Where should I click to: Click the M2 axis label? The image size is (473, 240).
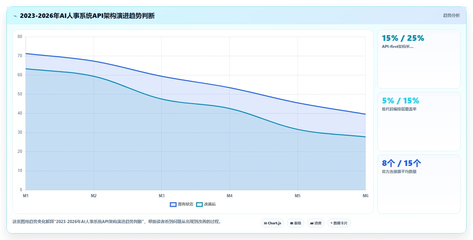[x=94, y=196]
